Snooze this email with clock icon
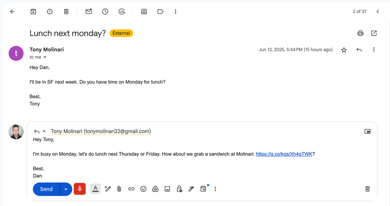This screenshot has width=390, height=206. [x=105, y=12]
